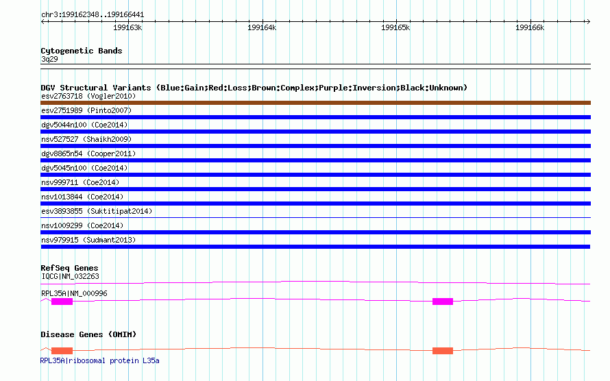Viewport: 610px width, 381px height.
Task: Select the IQCG magenta intron line
Action: tap(315, 282)
